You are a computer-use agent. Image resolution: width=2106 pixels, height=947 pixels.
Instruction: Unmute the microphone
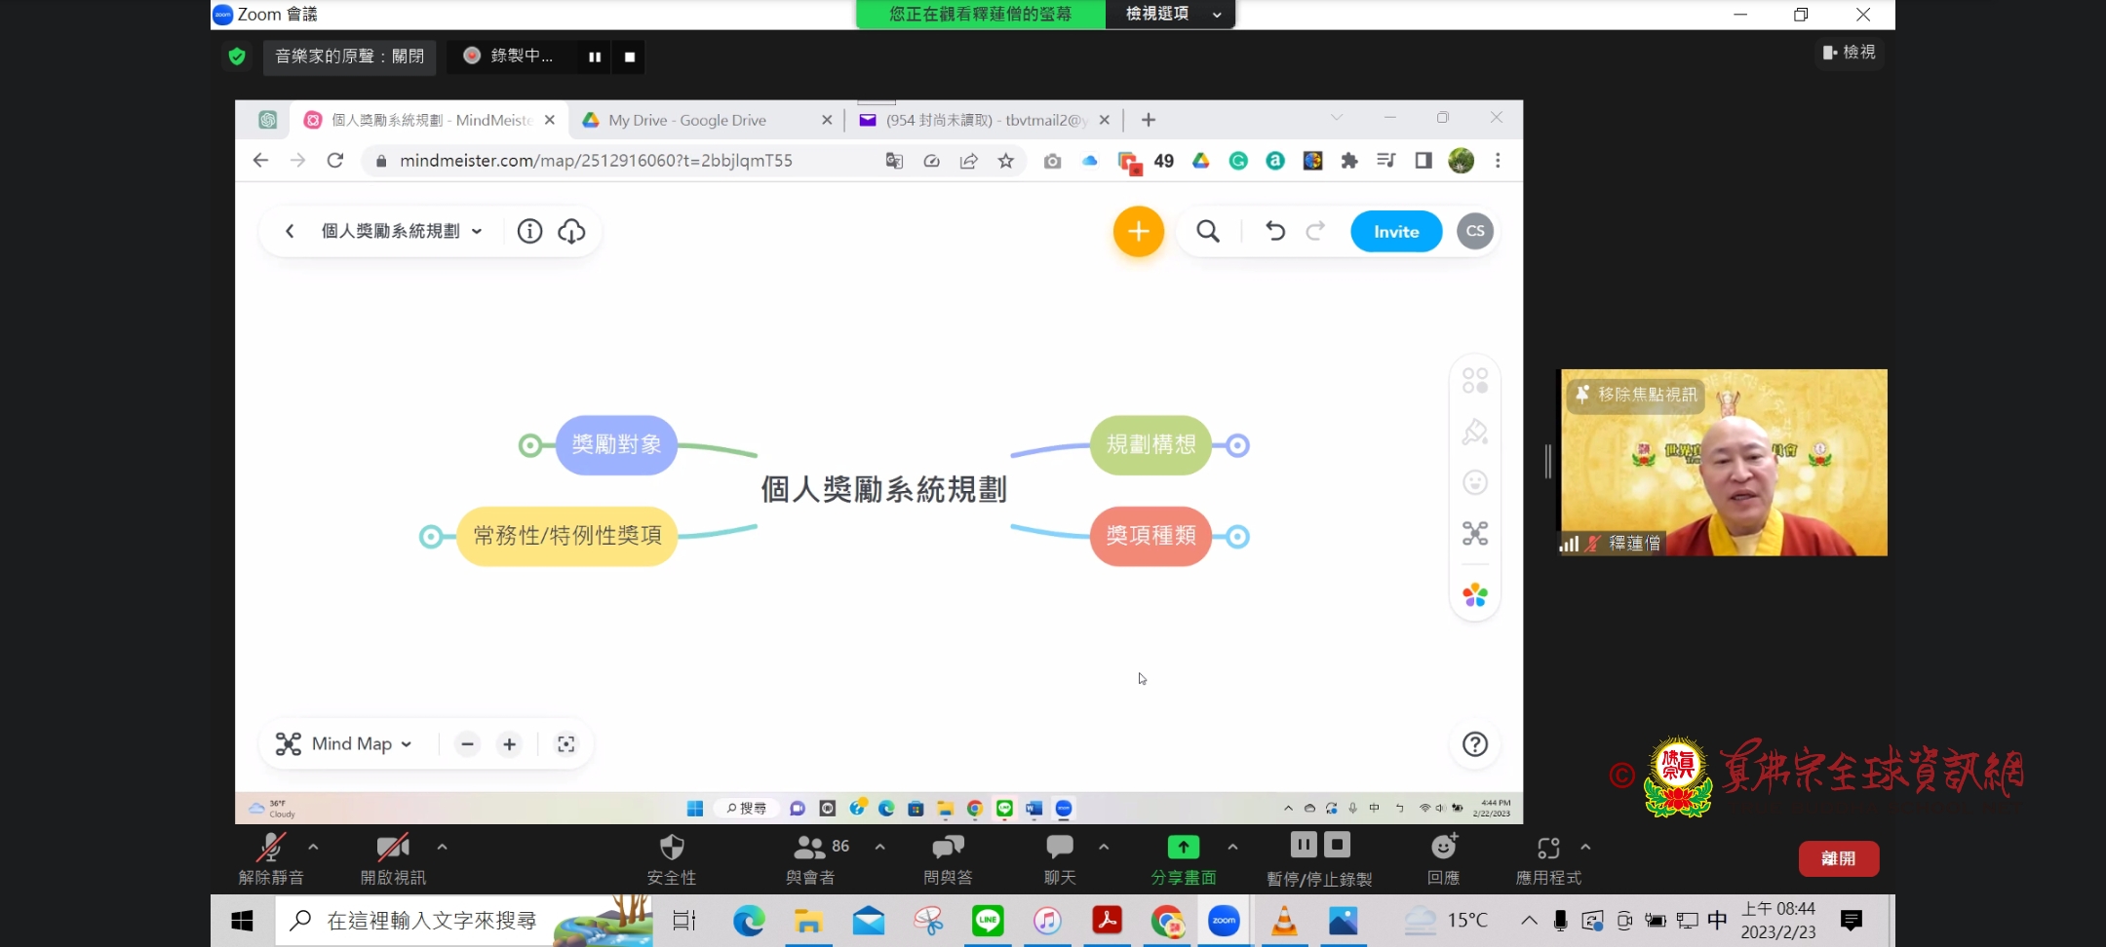[271, 848]
